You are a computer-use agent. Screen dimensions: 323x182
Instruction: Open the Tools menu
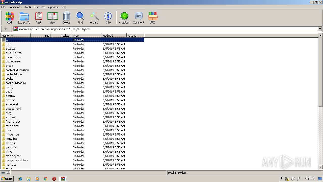[28, 7]
